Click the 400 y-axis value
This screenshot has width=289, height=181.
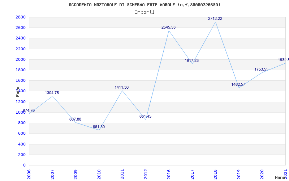click(22, 144)
